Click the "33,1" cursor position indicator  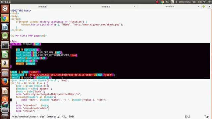tap(187, 117)
